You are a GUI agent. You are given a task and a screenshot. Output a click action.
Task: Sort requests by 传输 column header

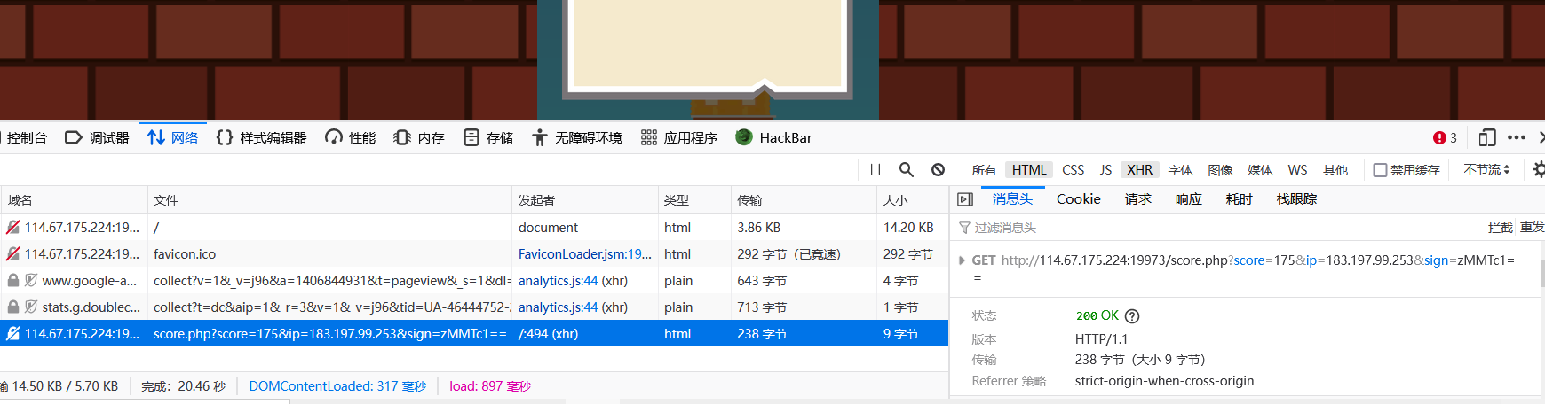coord(803,200)
